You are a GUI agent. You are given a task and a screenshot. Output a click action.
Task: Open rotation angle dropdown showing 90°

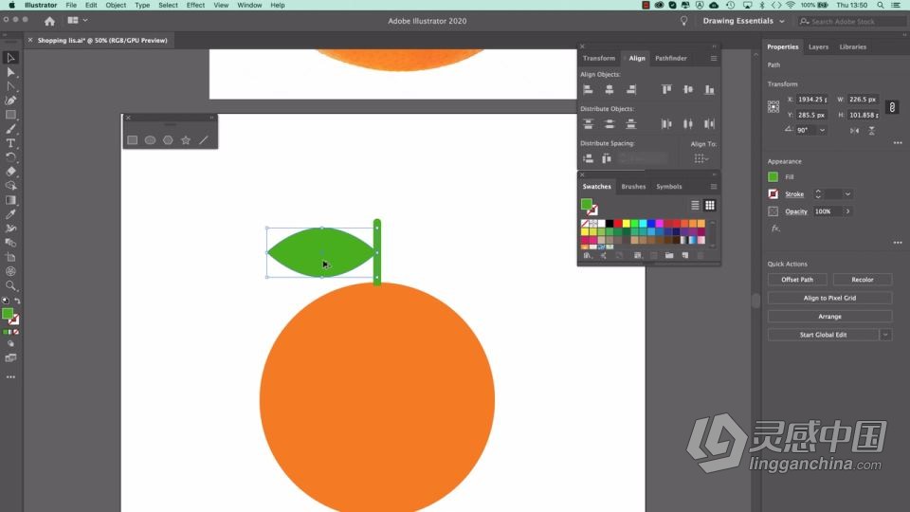[823, 131]
